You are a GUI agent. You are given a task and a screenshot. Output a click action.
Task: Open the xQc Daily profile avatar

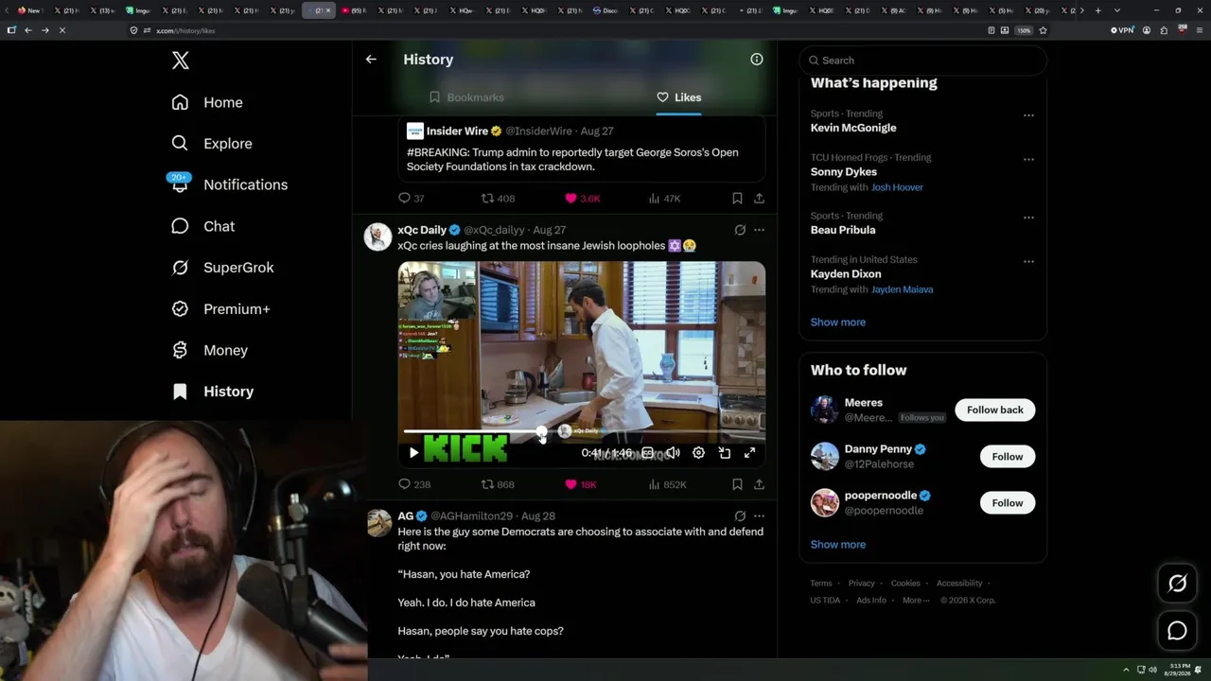(378, 236)
